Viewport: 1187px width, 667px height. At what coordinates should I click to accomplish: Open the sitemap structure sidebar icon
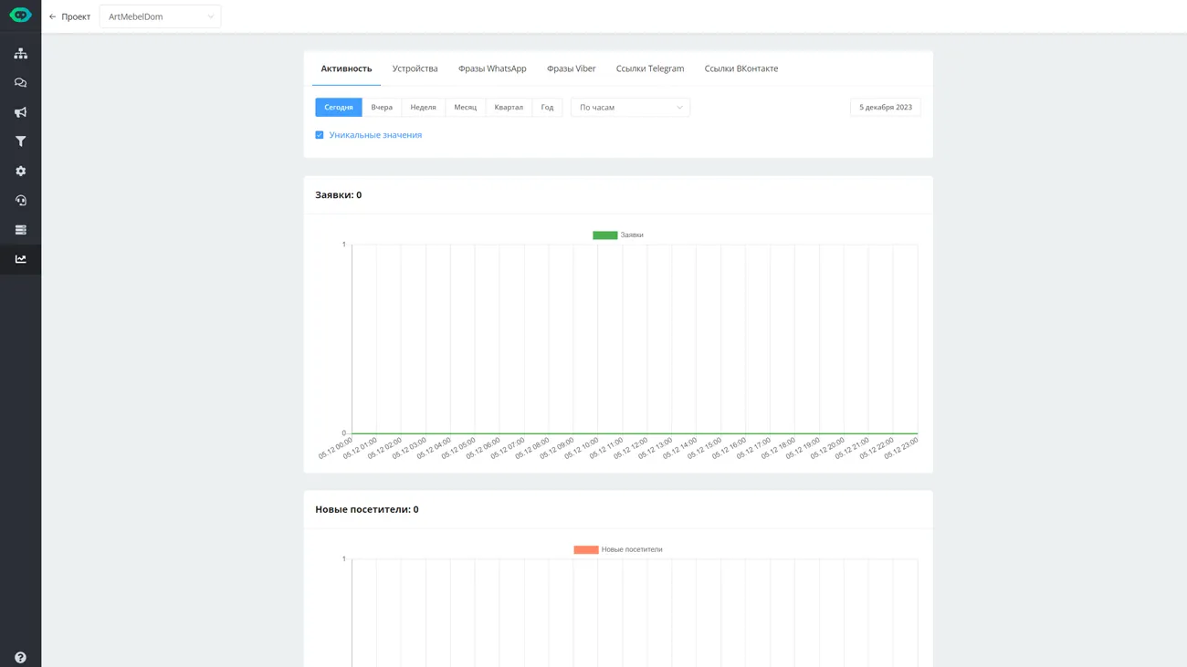point(20,54)
